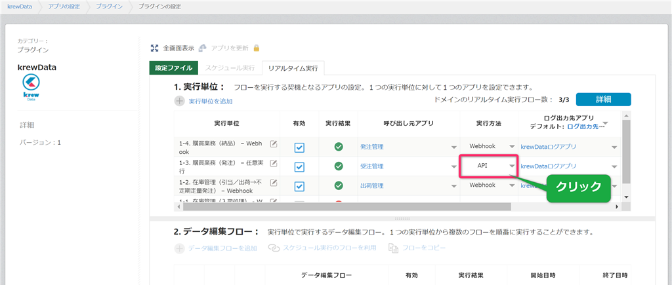Click green result icon in row 1-4

point(339,147)
